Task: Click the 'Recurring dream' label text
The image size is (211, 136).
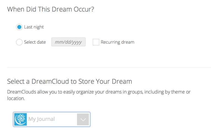Action: pos(117,42)
